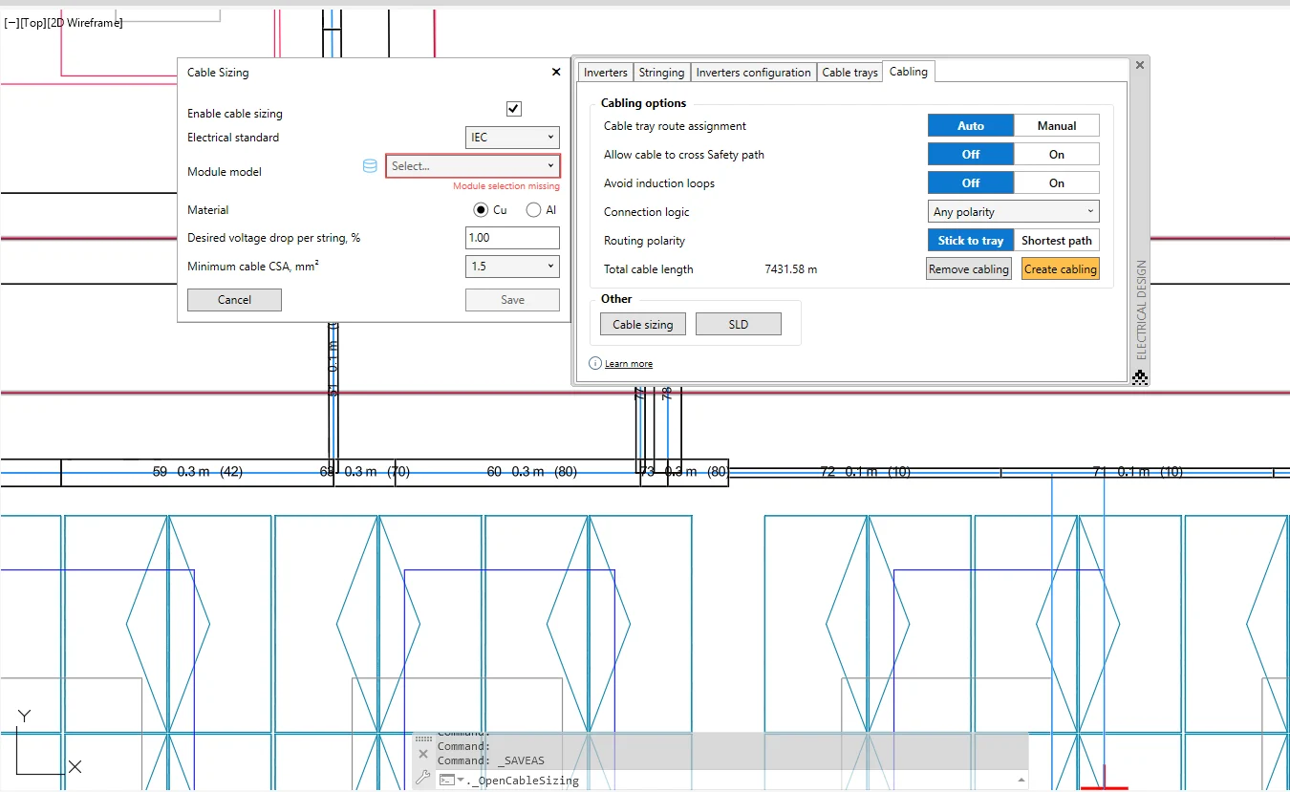The width and height of the screenshot is (1290, 792).
Task: Click the UCS axis icon in the drawing
Action: coord(48,742)
